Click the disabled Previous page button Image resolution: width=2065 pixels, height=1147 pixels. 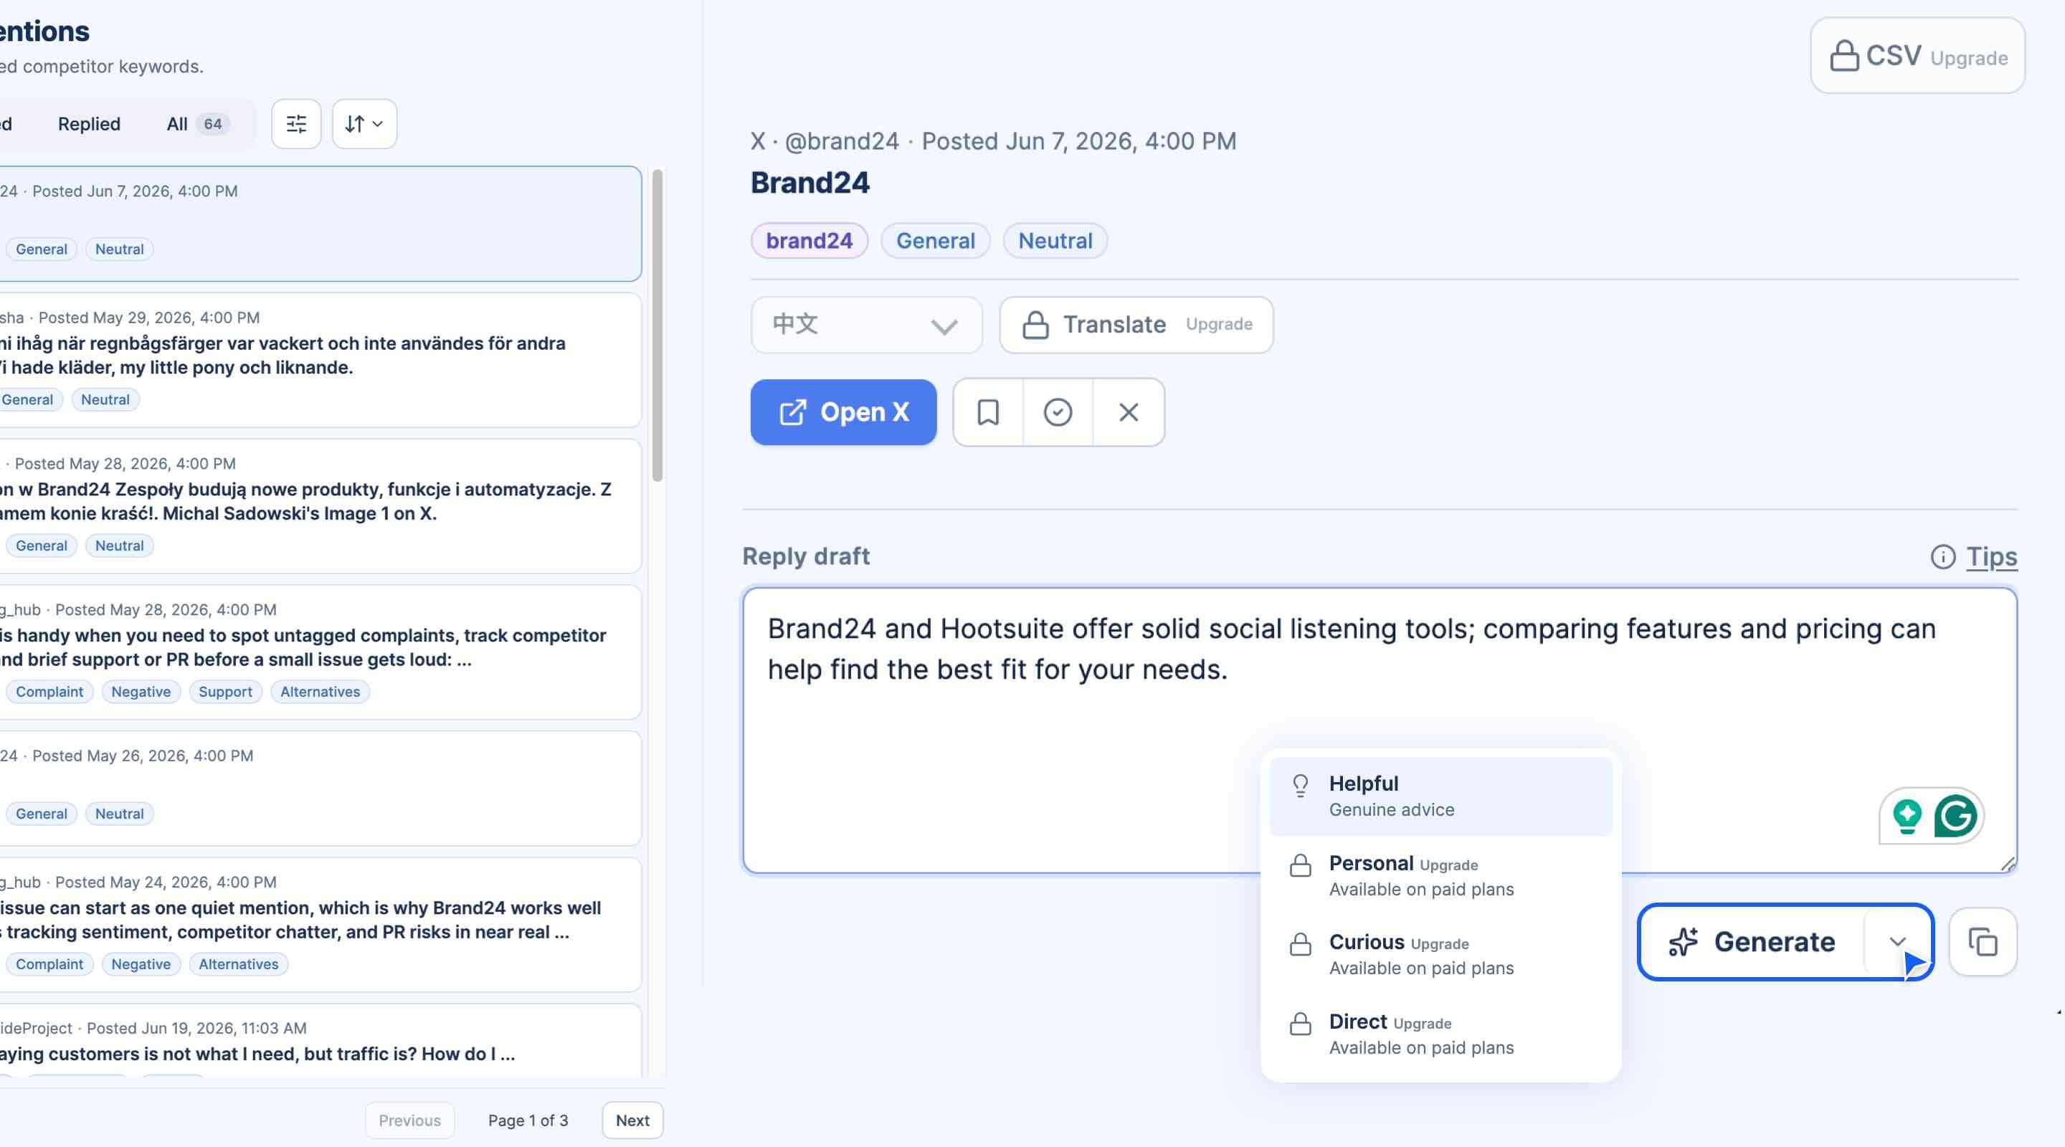click(409, 1120)
